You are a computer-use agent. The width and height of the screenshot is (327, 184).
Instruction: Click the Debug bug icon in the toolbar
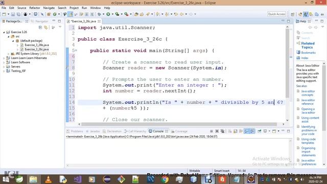click(99, 14)
